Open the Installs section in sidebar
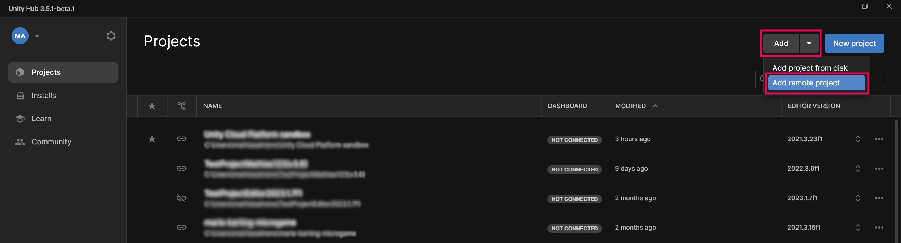This screenshot has width=901, height=243. pyautogui.click(x=44, y=96)
